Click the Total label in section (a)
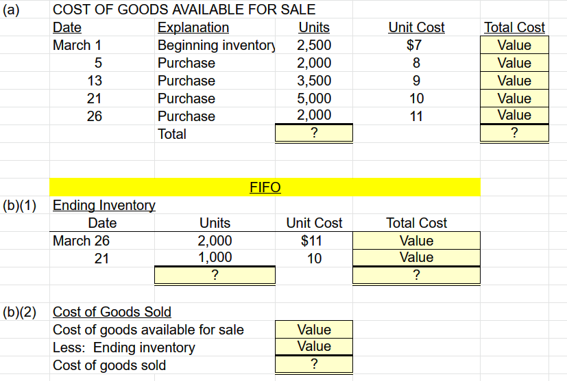This screenshot has width=567, height=381. pos(172,134)
